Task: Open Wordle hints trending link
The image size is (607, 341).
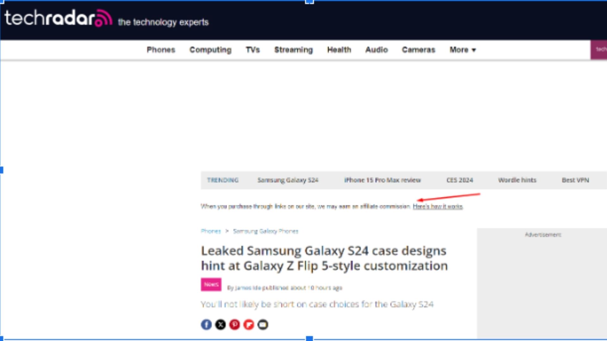Action: (517, 180)
